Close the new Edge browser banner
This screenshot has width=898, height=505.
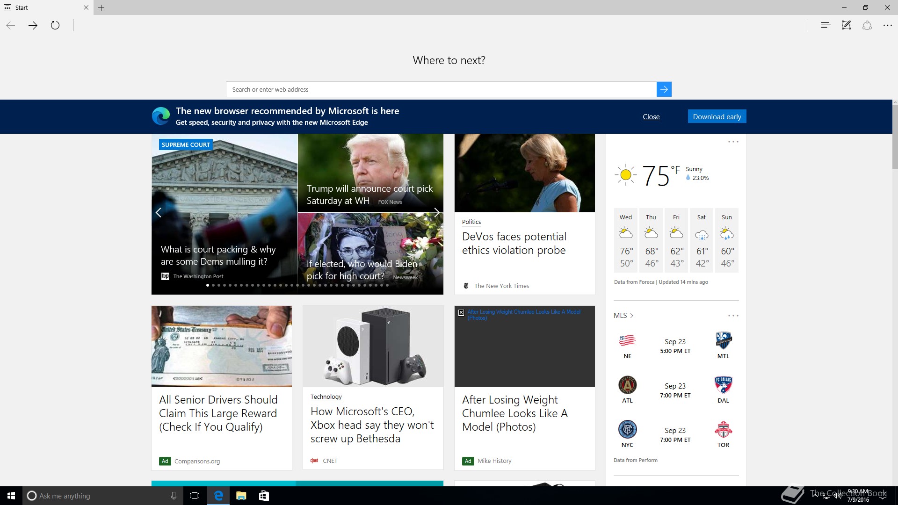coord(651,116)
